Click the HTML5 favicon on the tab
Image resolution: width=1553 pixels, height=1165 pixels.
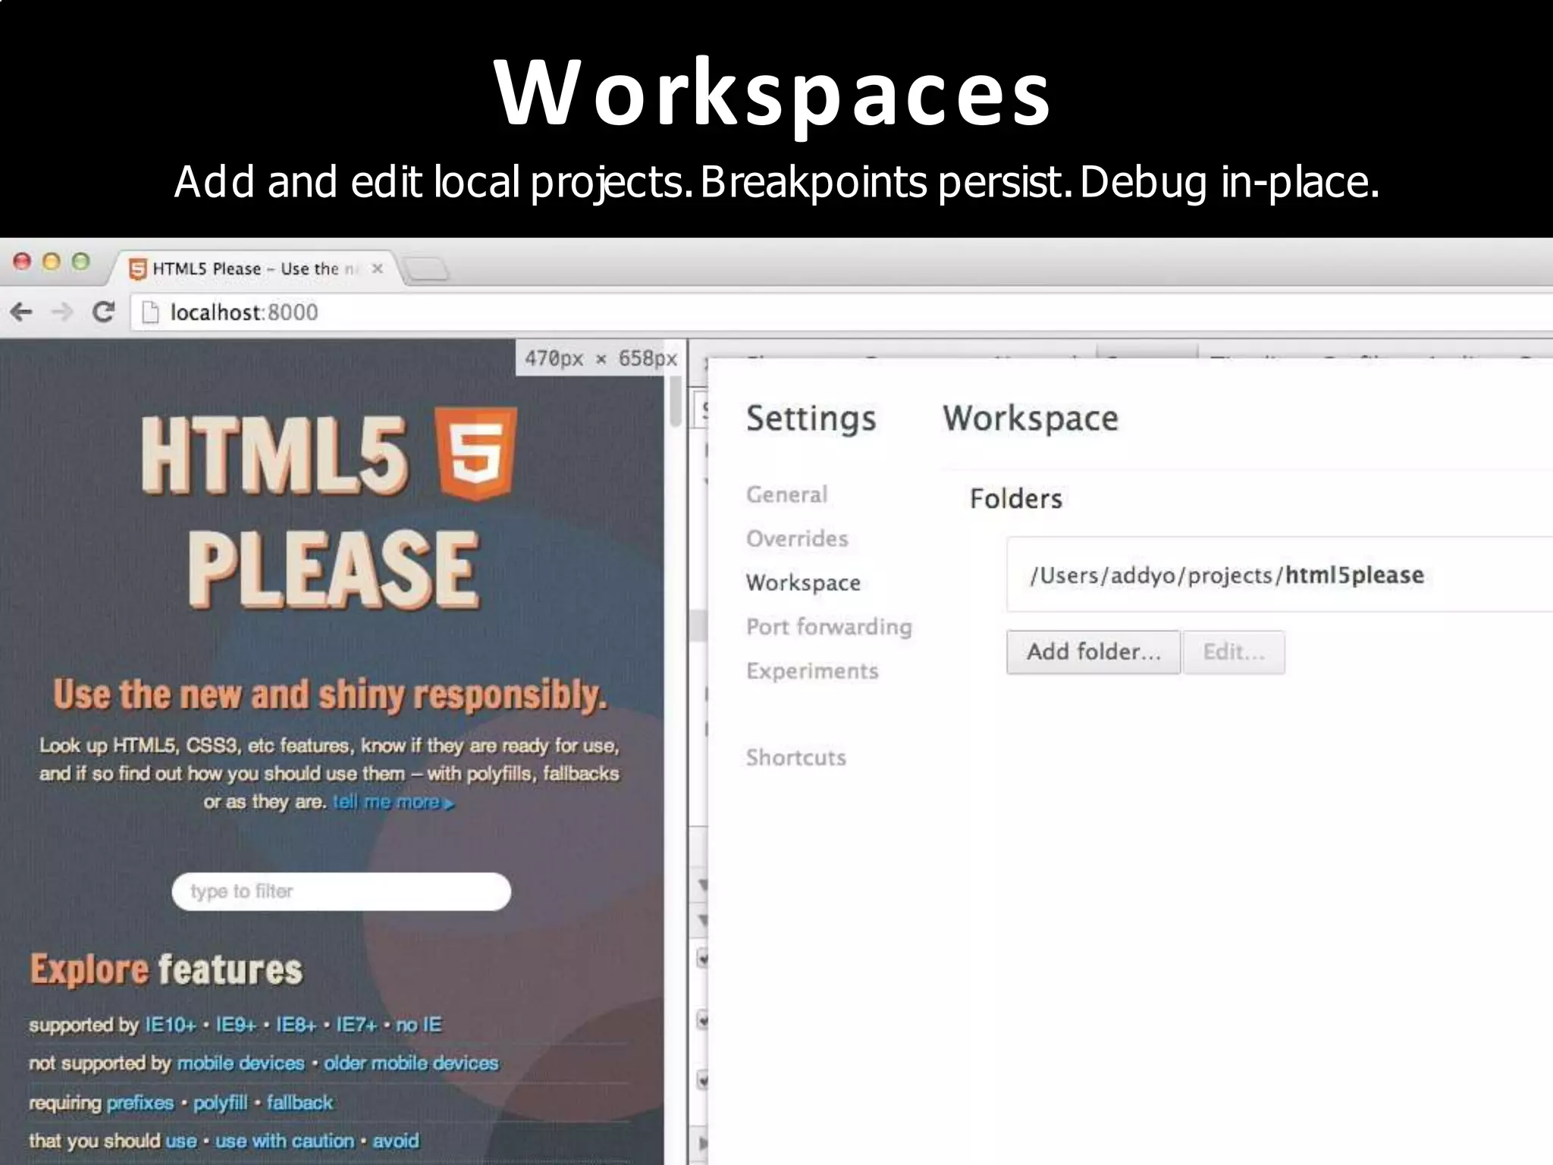(x=137, y=269)
